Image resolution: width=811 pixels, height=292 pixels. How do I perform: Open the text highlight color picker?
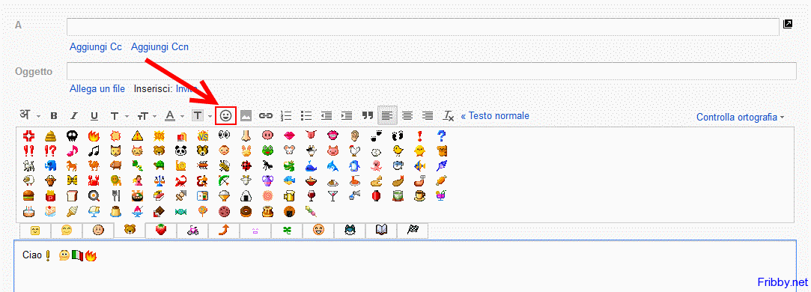(201, 116)
